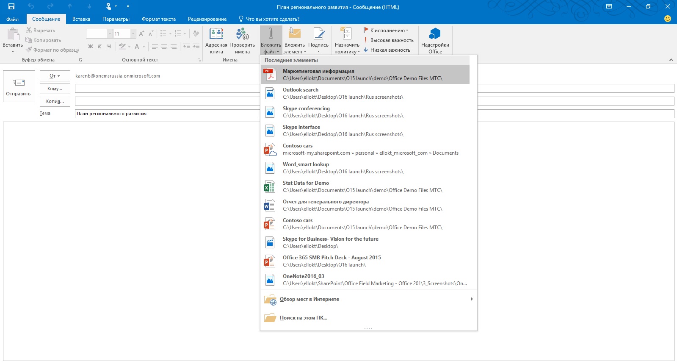Switch to the Вставка tab
The width and height of the screenshot is (677, 364).
81,19
